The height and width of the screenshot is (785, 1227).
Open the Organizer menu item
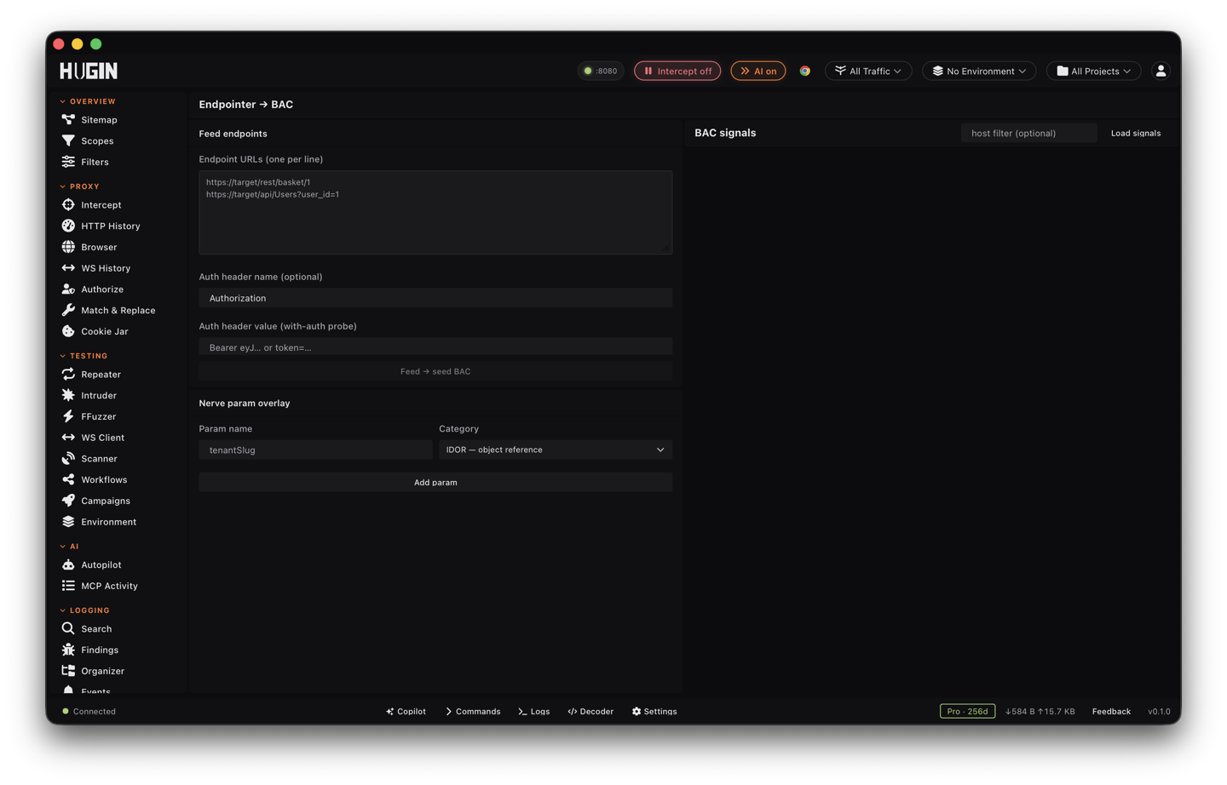(x=102, y=671)
